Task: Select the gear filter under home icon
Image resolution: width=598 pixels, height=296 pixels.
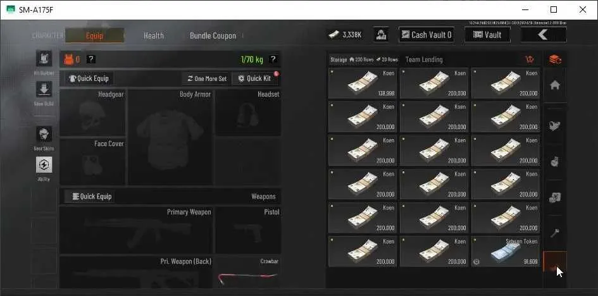Action: click(555, 126)
